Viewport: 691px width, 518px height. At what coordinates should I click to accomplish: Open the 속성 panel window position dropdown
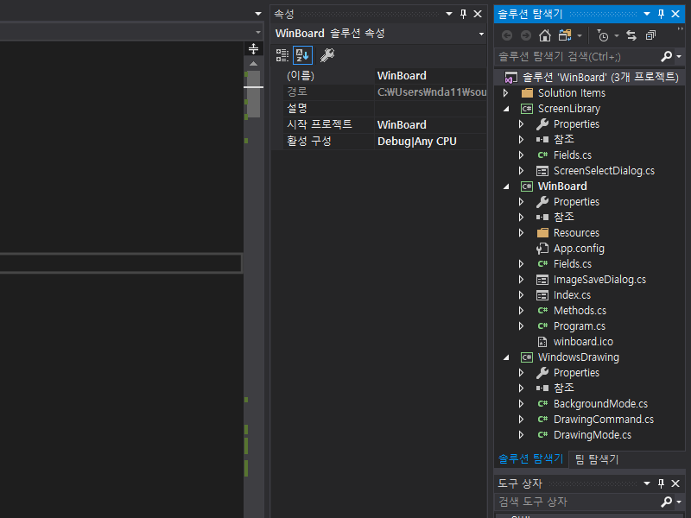(x=449, y=14)
